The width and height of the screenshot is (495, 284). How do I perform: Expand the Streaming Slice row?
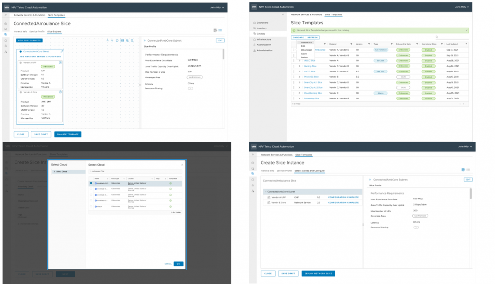point(299,99)
